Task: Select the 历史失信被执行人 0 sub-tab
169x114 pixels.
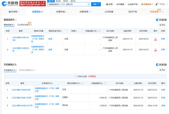Action: tap(27, 70)
